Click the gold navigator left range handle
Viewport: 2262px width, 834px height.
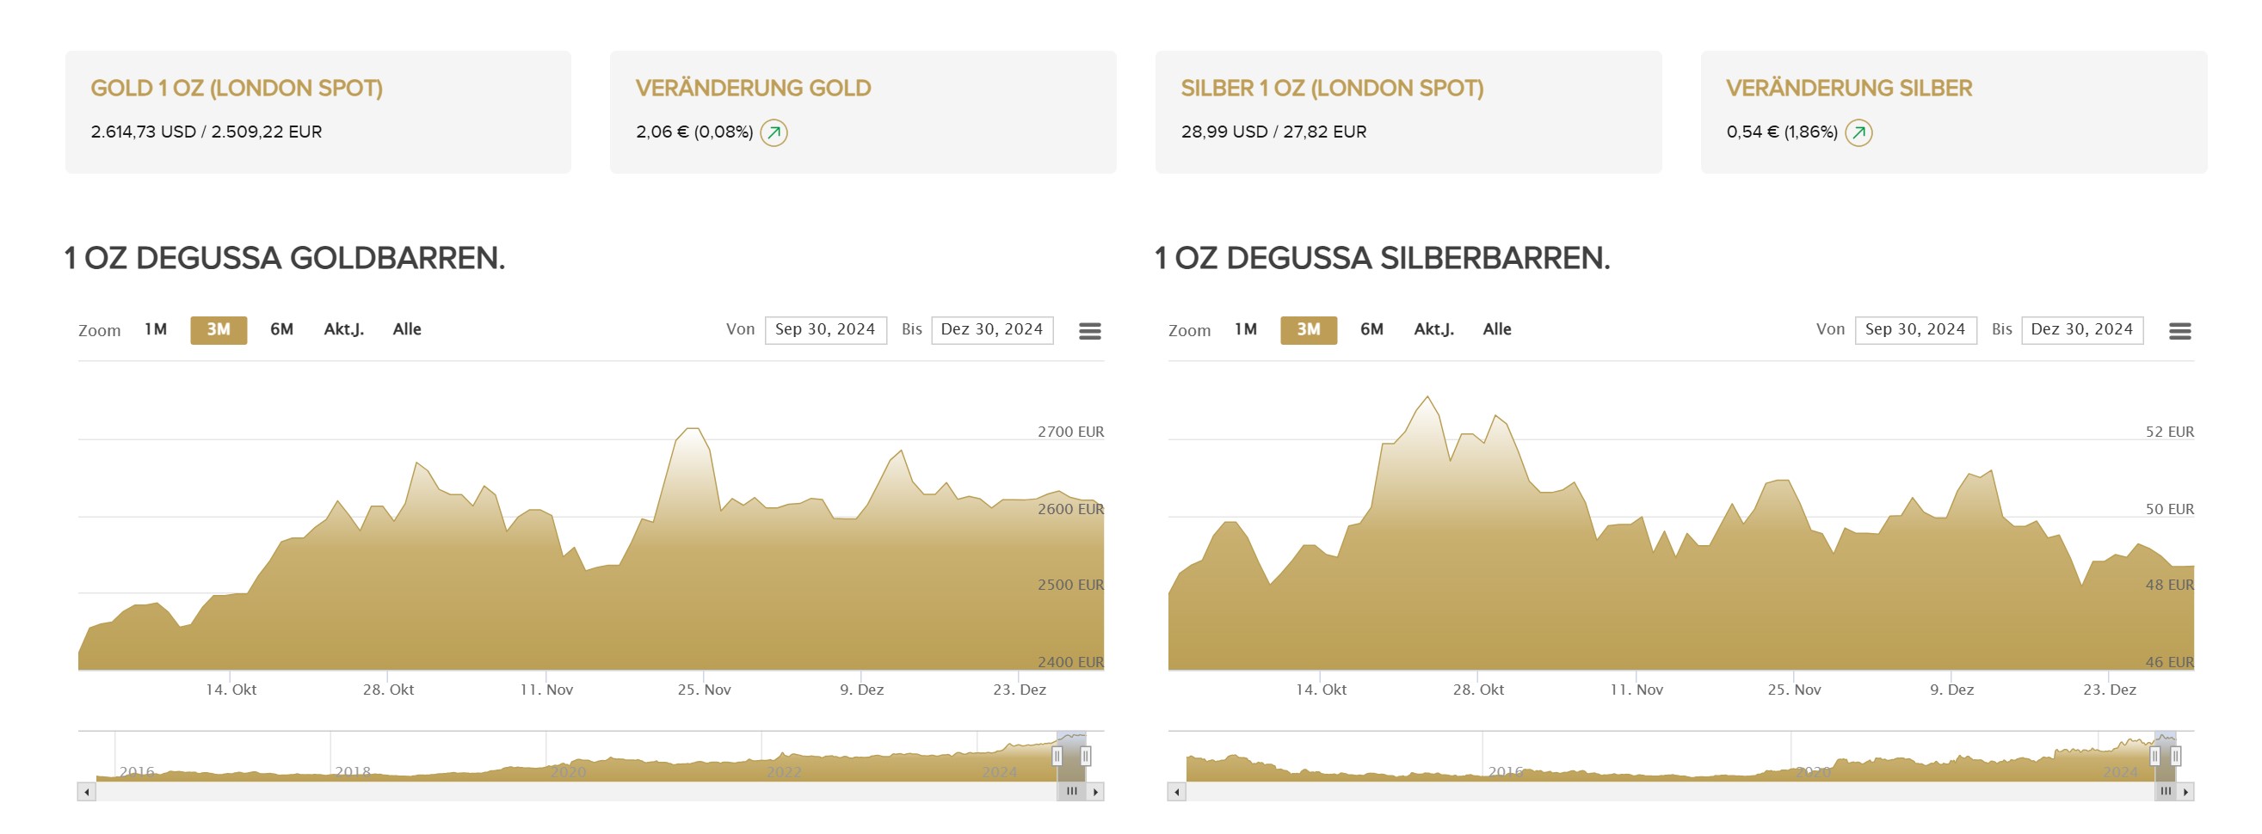pyautogui.click(x=1057, y=757)
